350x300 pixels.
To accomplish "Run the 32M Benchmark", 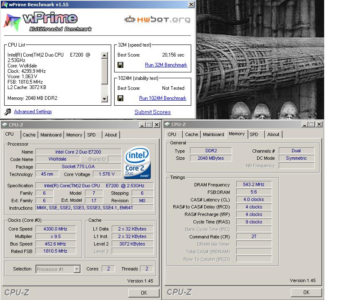I will click(x=166, y=65).
